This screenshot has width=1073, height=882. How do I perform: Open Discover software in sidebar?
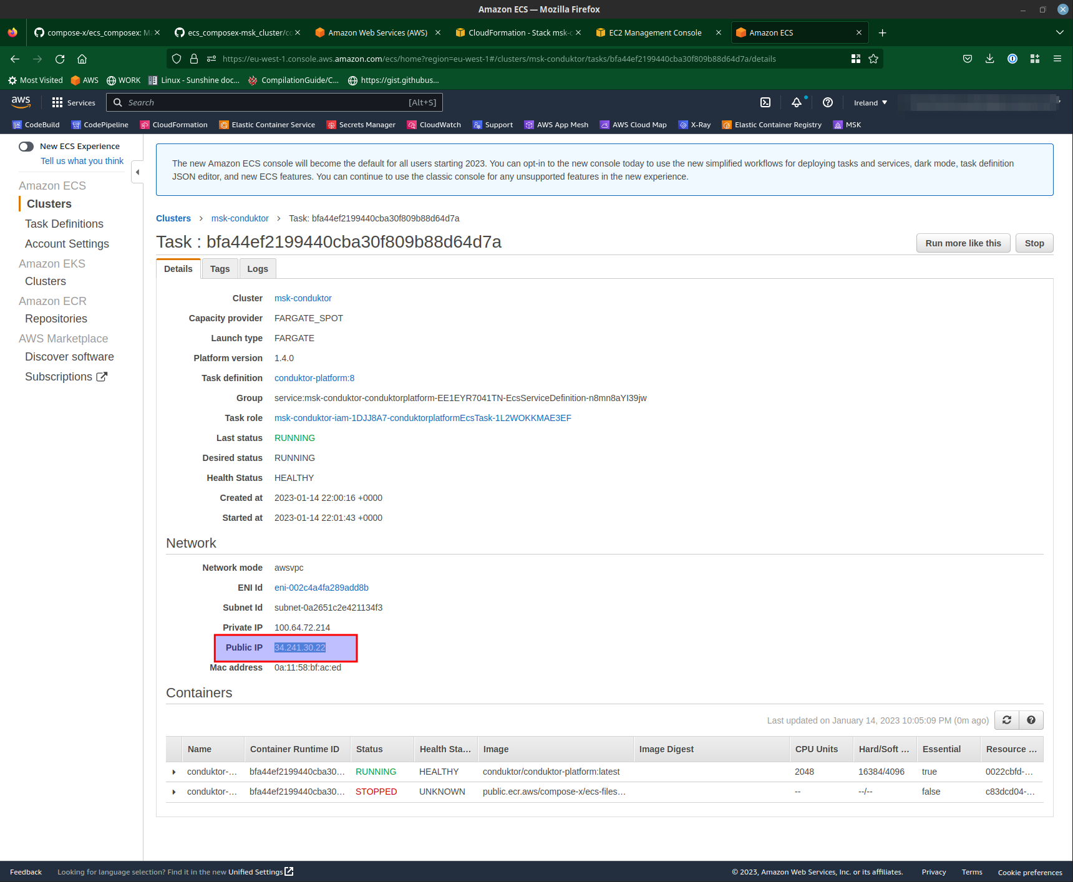69,357
